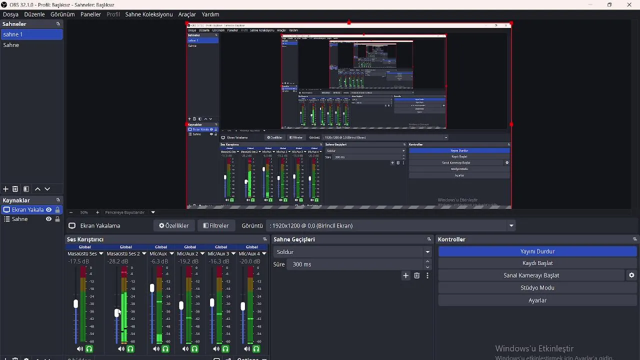
Task: Click headphone monitor icon for Mic/Aux 2
Action: tap(195, 349)
